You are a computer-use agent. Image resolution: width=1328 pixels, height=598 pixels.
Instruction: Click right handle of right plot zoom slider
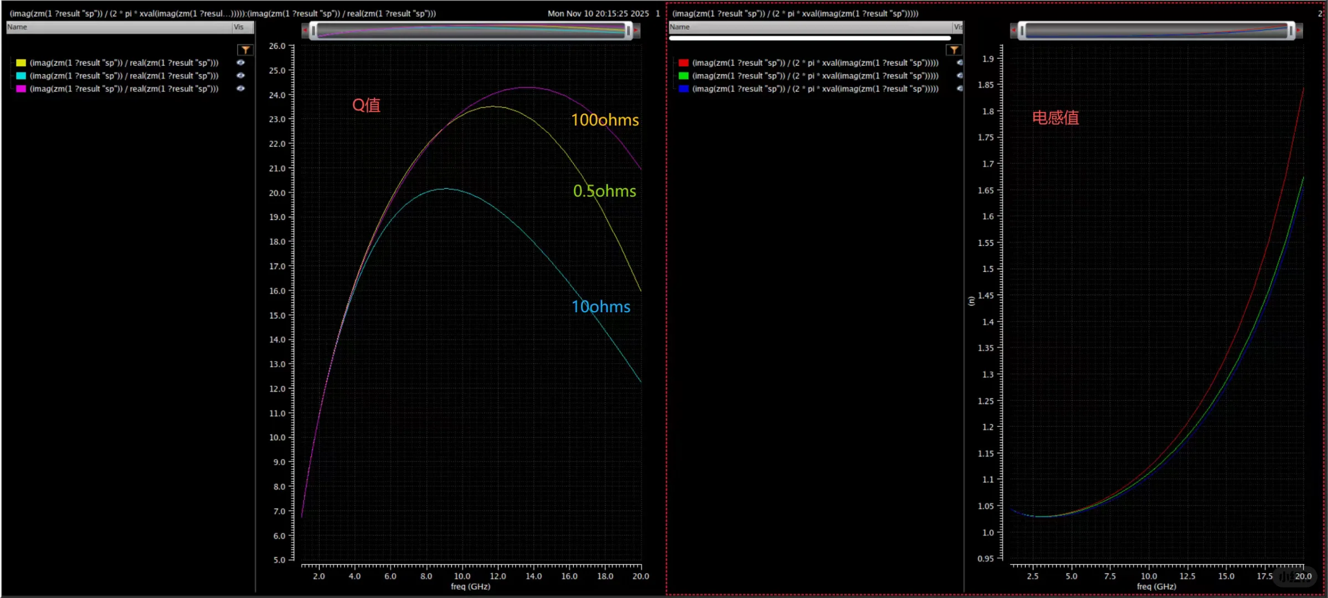tap(1291, 30)
